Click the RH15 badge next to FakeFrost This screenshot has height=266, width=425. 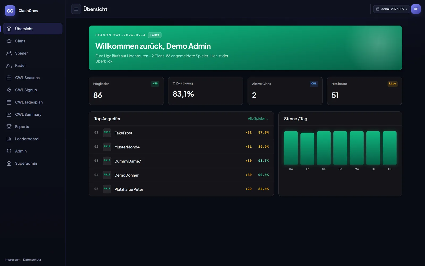[x=107, y=132]
